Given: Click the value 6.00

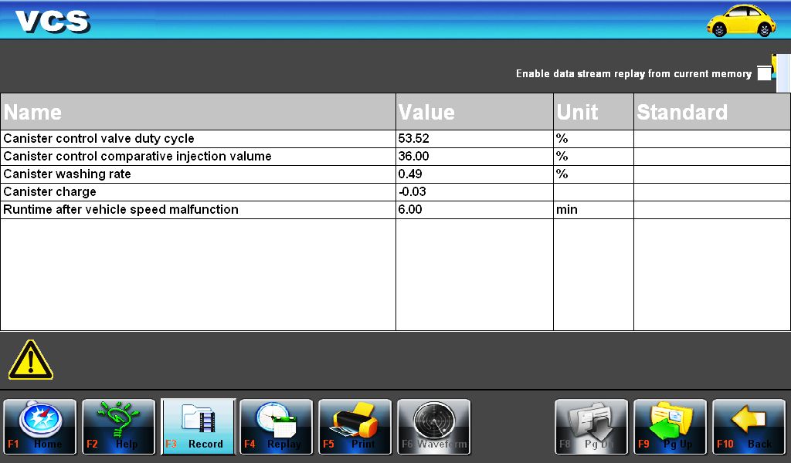Looking at the screenshot, I should click(x=410, y=210).
